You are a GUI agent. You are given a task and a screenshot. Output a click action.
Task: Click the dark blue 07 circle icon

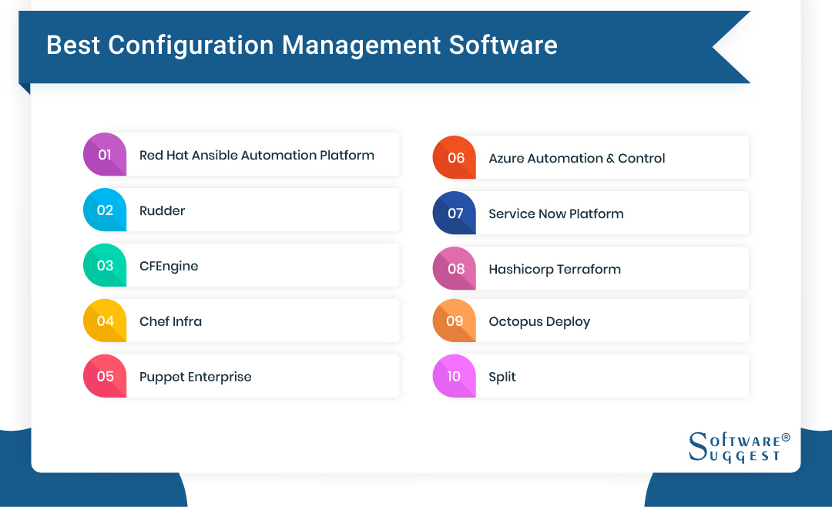tap(454, 213)
